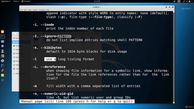Click "print the index number of each file"
The width and height of the screenshot is (194, 109).
[x=80, y=28]
